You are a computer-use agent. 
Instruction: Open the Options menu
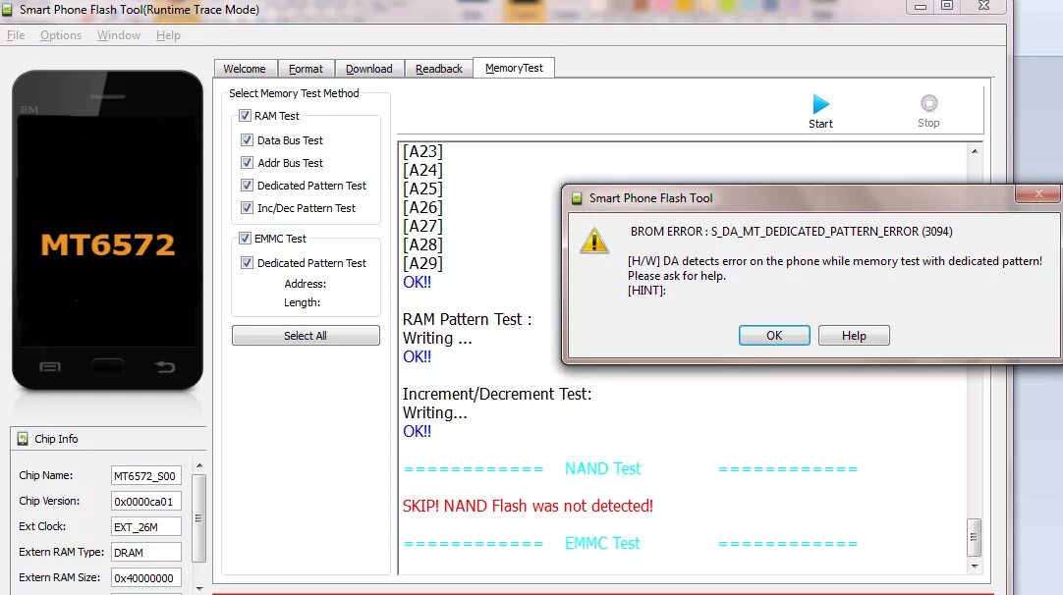60,35
